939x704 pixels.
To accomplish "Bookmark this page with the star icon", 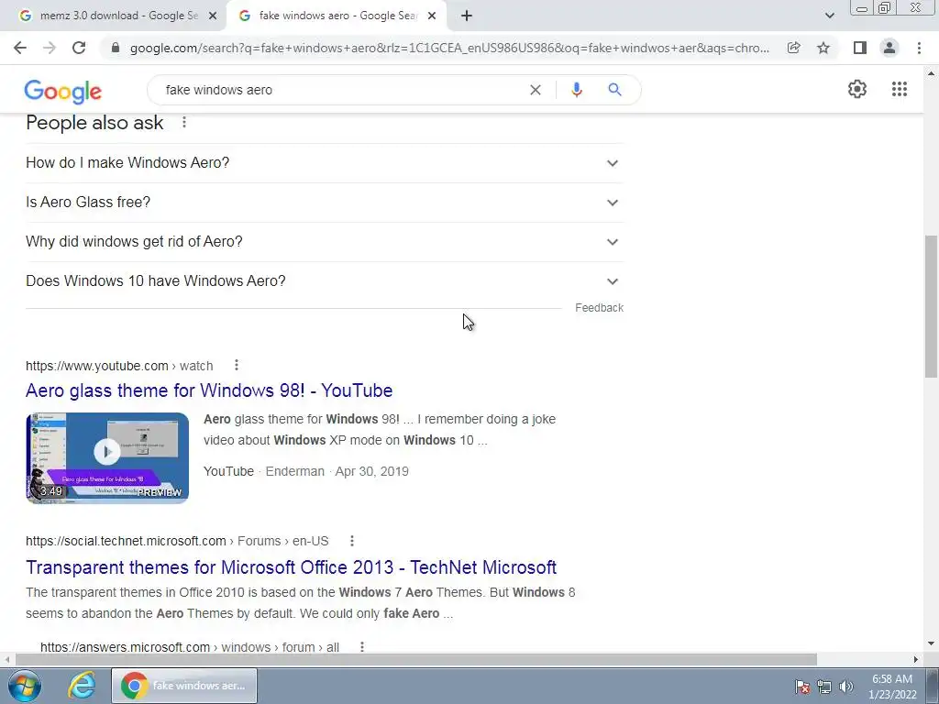I will (x=823, y=48).
